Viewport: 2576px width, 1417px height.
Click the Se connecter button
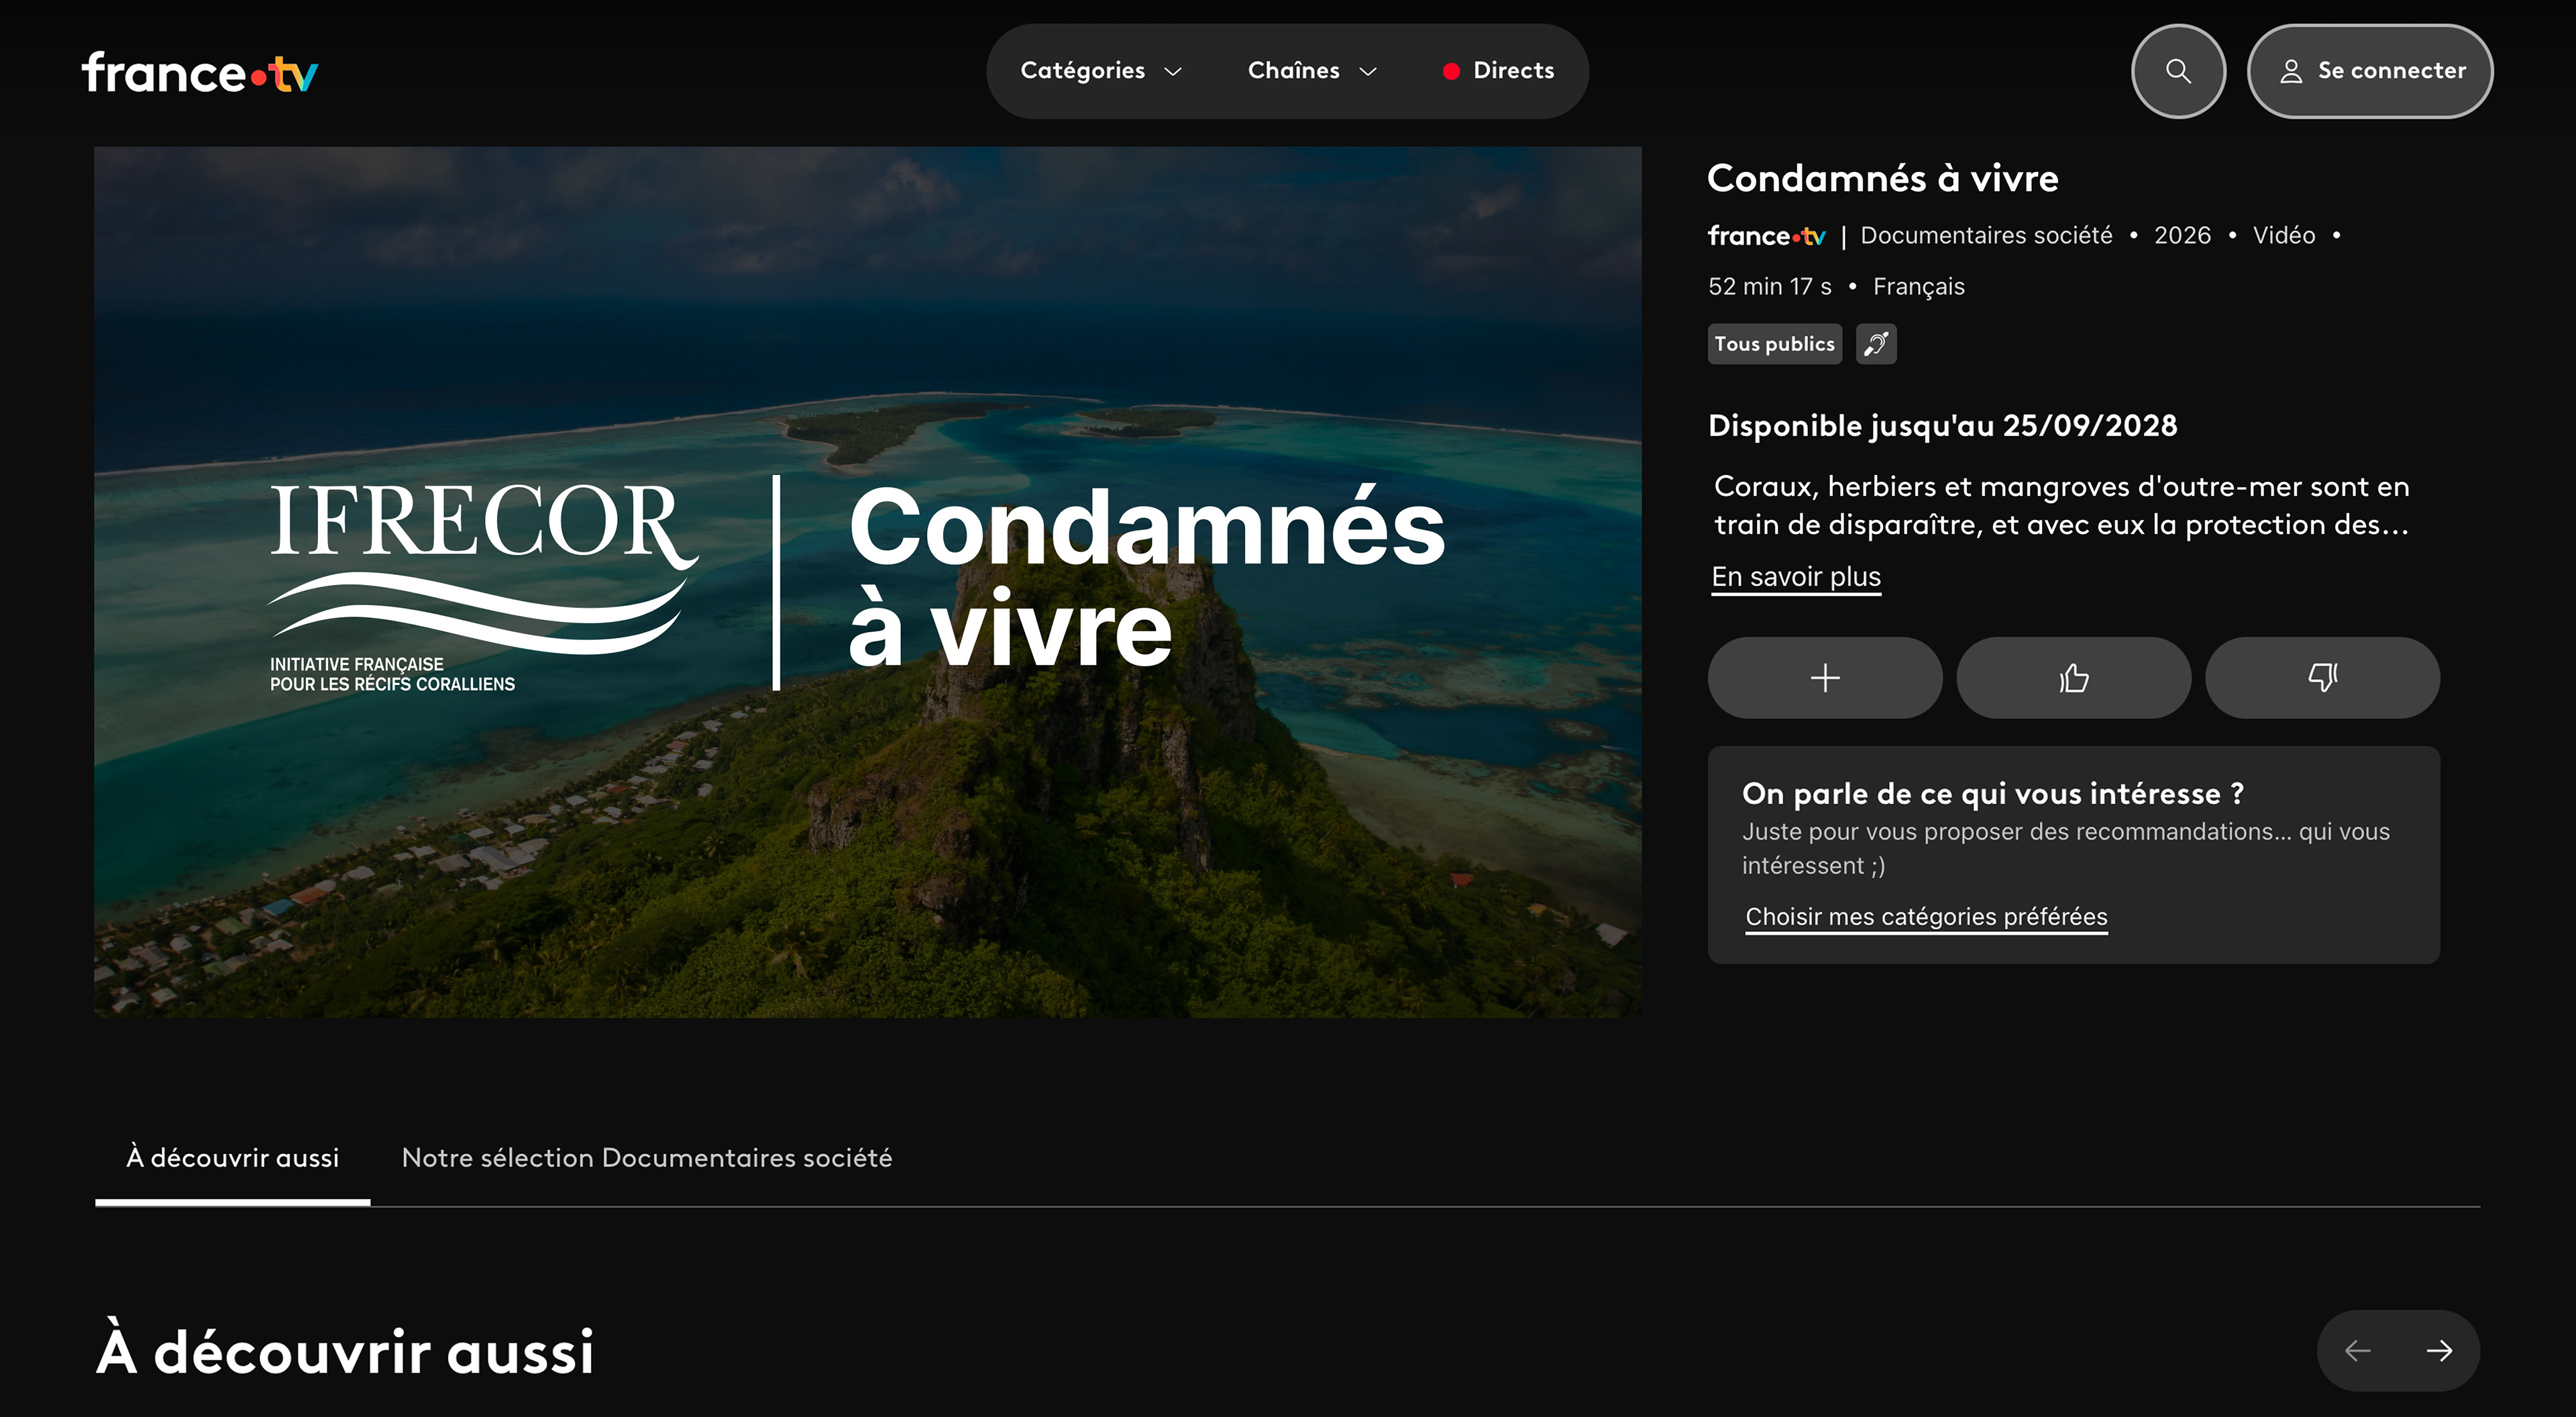(2370, 71)
